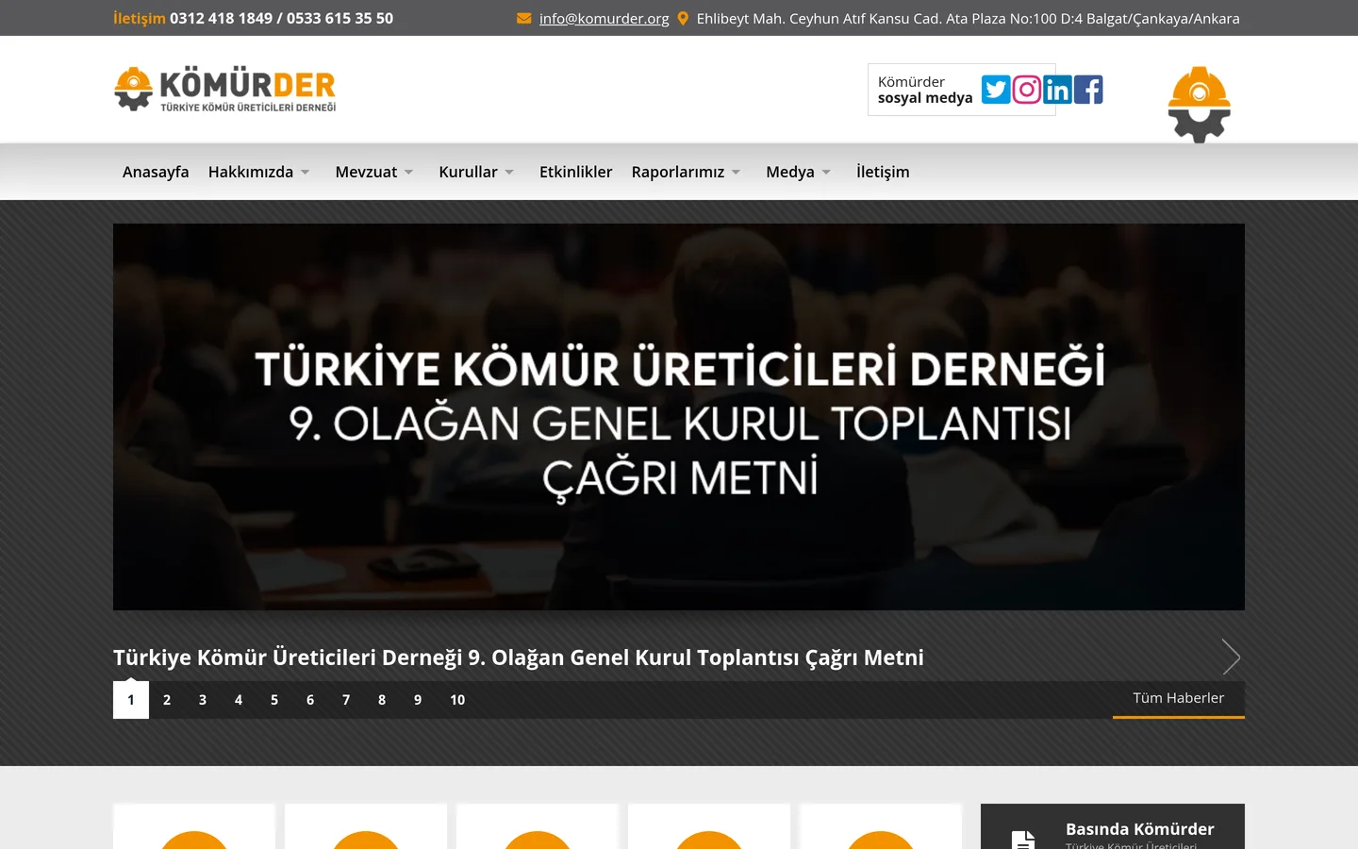Expand the Hakkımızda dropdown arrow
This screenshot has height=849, width=1358.
(x=305, y=173)
